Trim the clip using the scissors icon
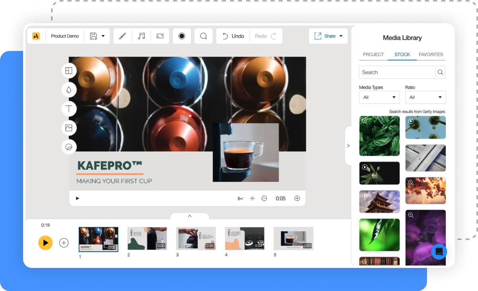478x291 pixels. 241,198
